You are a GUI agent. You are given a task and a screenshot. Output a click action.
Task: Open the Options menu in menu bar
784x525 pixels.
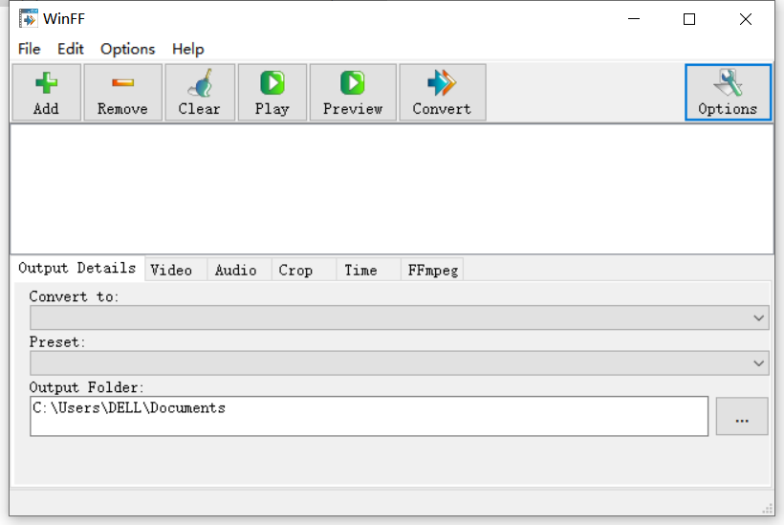(x=127, y=49)
